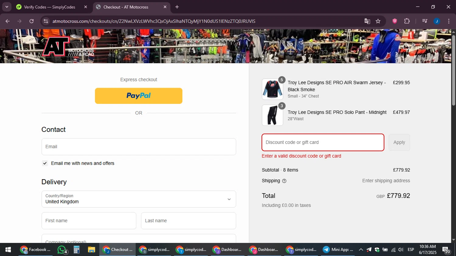
Task: Go back with browser back arrow
Action: click(x=8, y=21)
